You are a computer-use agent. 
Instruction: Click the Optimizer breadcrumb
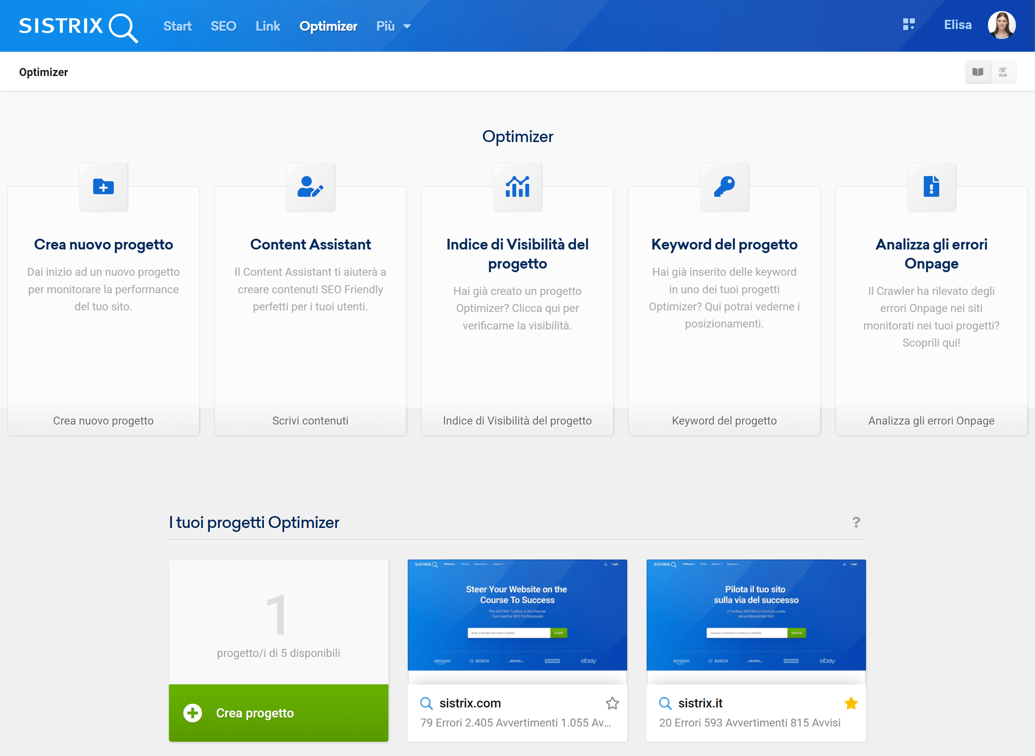pos(43,72)
